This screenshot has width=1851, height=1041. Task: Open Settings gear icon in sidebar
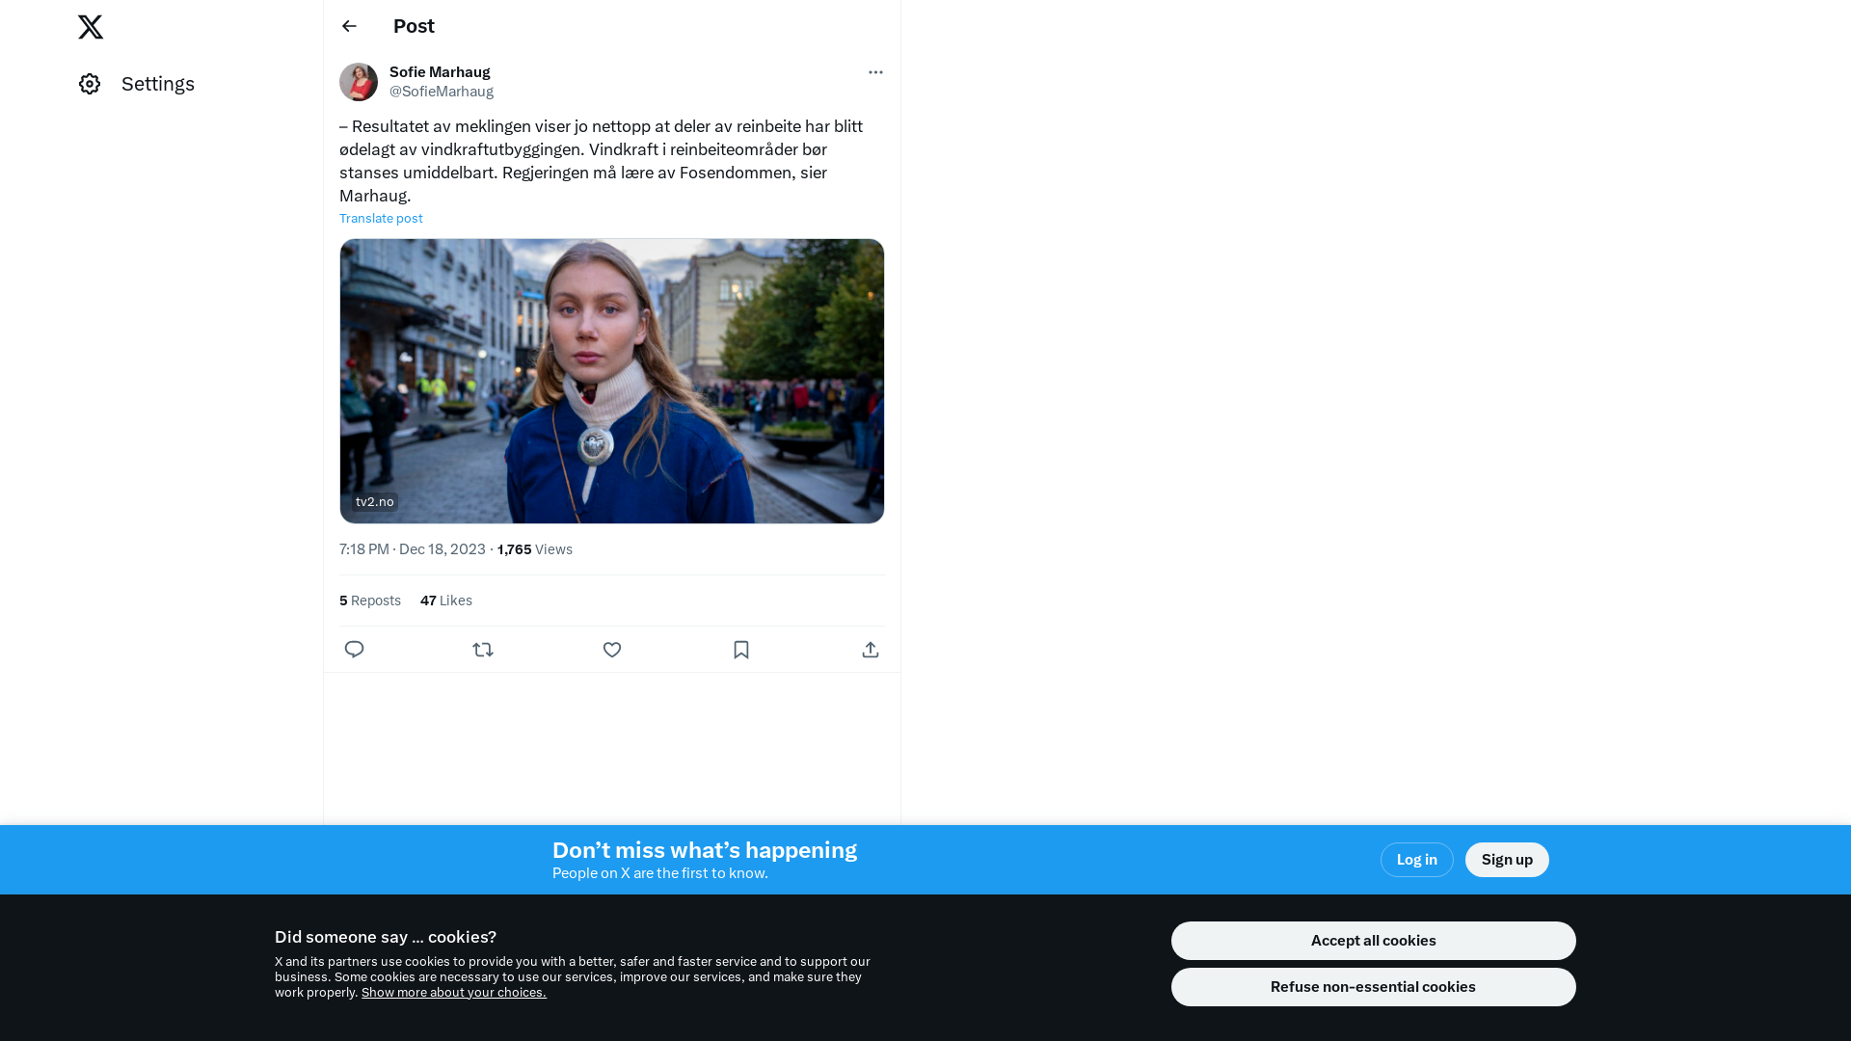click(x=90, y=84)
